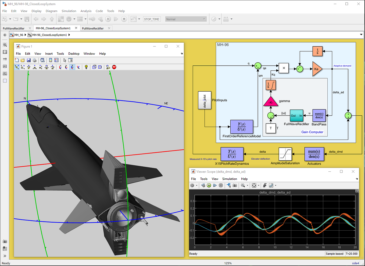Select the print icon in Figure 1 toolbar
The image size is (365, 266).
pyautogui.click(x=34, y=60)
